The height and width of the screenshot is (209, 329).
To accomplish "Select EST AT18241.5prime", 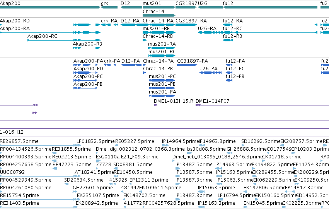I will coord(94,173).
